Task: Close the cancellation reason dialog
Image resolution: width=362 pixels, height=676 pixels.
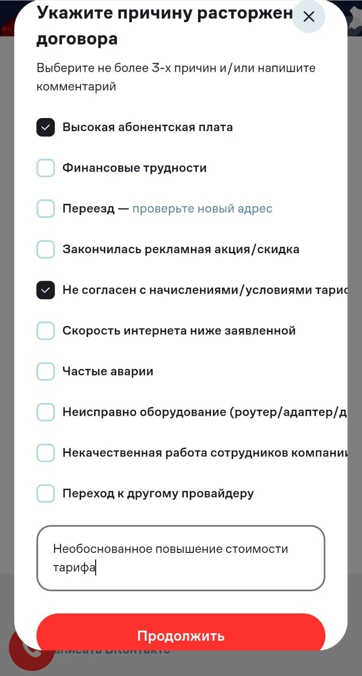Action: click(x=309, y=17)
